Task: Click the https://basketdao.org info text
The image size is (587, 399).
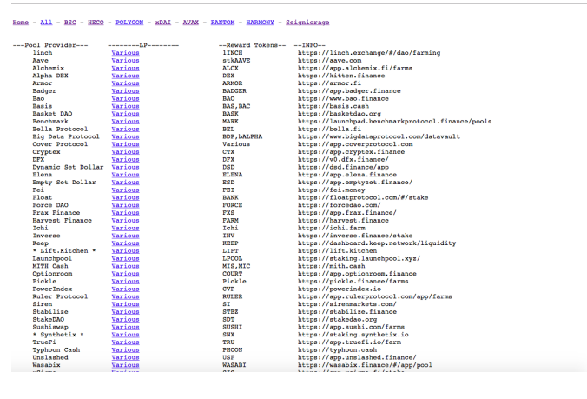Action: 340,114
